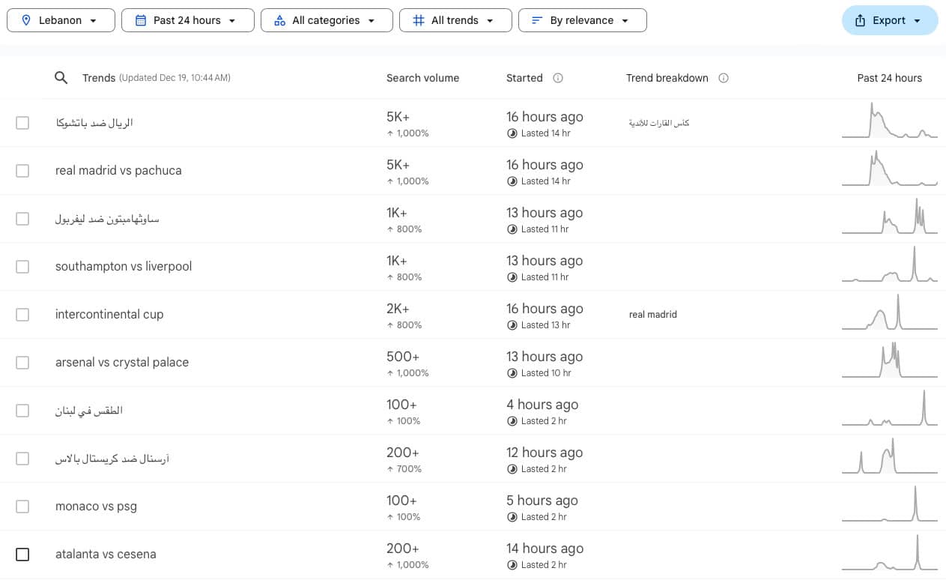Click the sort lines icon in By relevance filter

coord(537,20)
